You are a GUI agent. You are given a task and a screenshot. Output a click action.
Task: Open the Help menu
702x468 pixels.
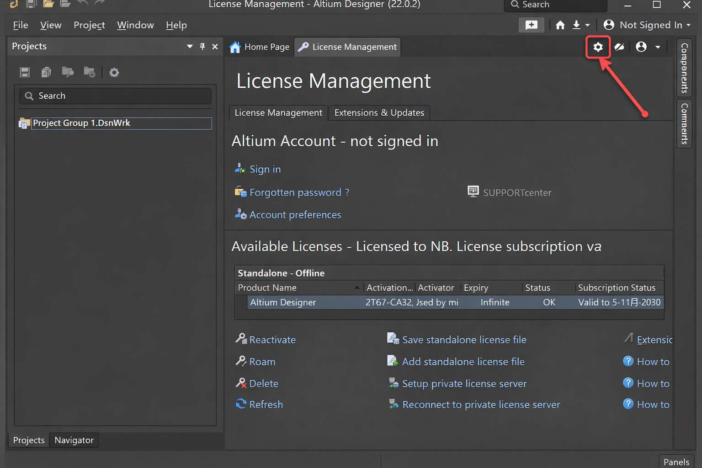pyautogui.click(x=176, y=25)
